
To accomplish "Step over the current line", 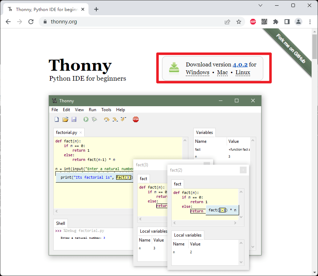I will (106, 119).
